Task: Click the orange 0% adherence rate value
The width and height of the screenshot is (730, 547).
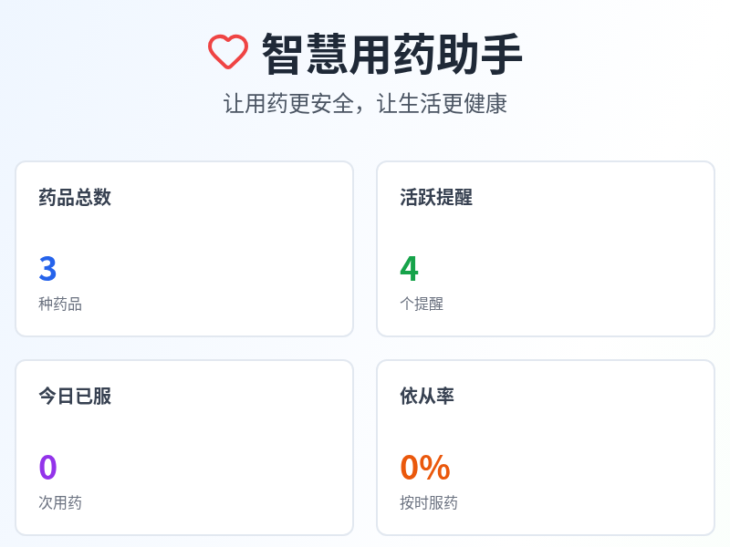Action: click(x=424, y=467)
